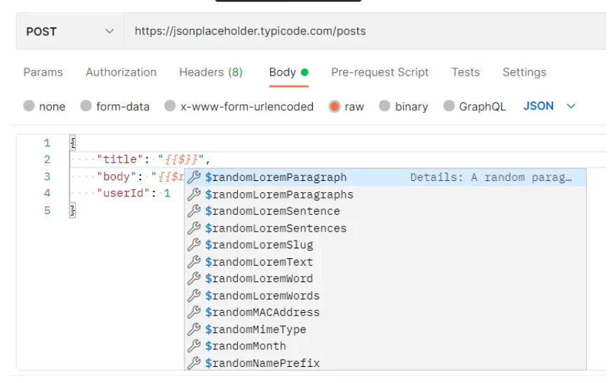Image resolution: width=614 pixels, height=383 pixels.
Task: Click wrench icon beside $randomLoremParagraph
Action: click(x=194, y=177)
